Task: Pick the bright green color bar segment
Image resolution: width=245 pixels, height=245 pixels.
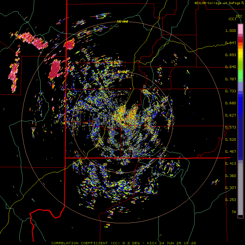Action: tap(240, 74)
